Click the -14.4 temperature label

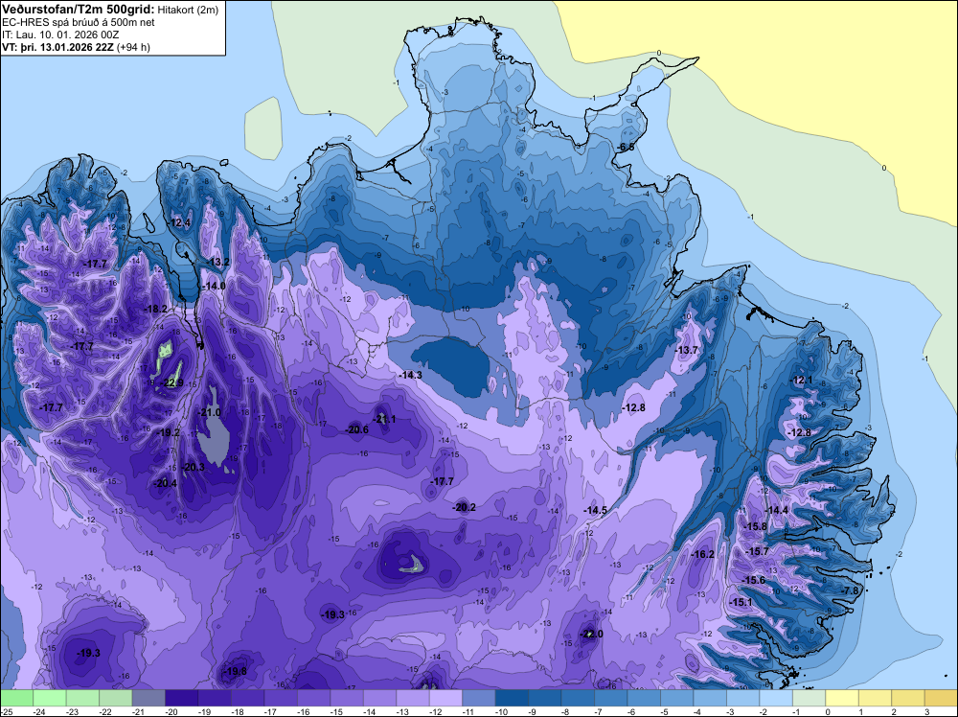pyautogui.click(x=778, y=510)
